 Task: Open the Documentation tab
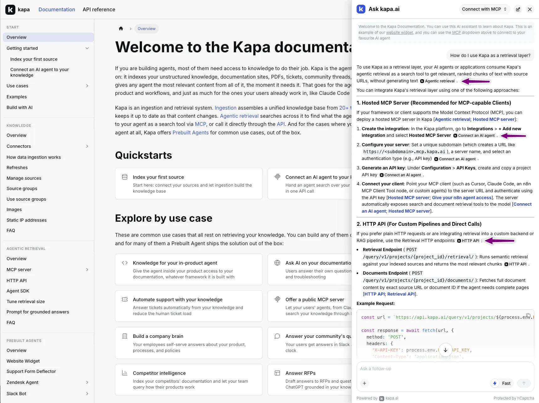(57, 9)
